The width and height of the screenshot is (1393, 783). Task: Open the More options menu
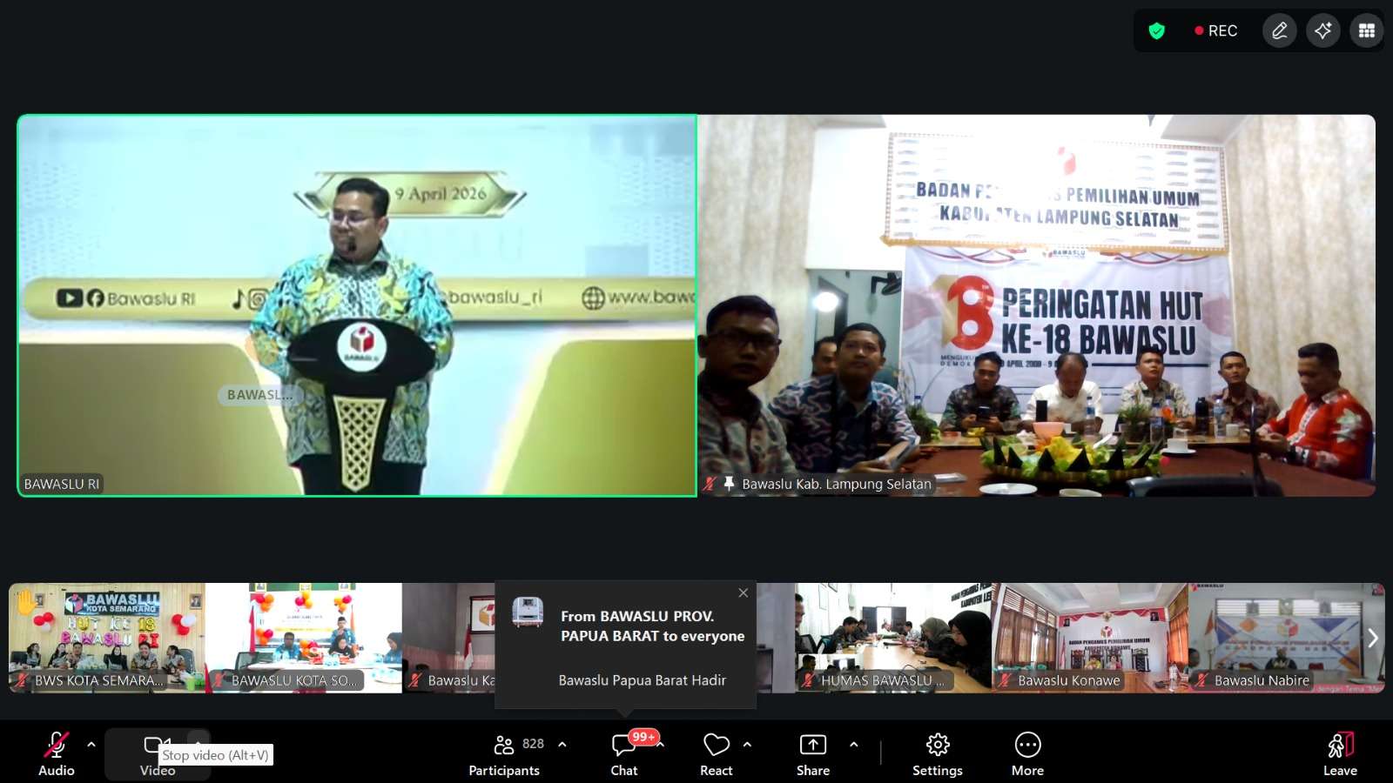pos(1027,753)
